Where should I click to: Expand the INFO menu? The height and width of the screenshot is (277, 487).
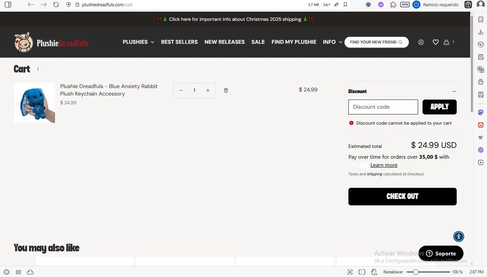coord(332,42)
